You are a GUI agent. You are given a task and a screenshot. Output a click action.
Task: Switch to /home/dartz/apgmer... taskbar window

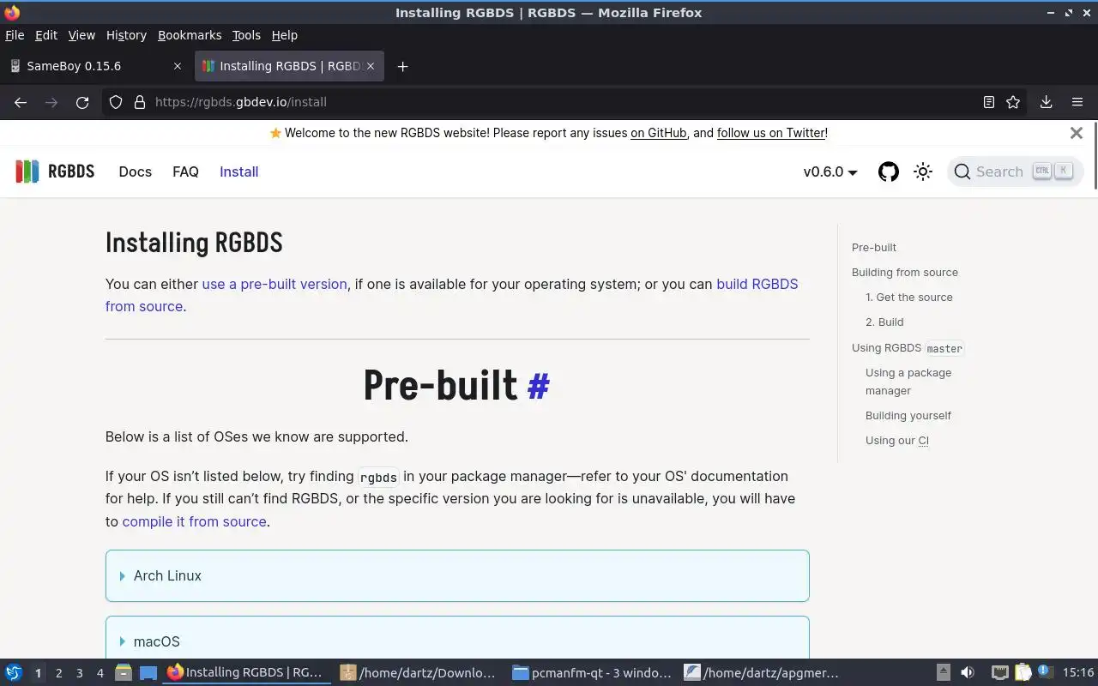pyautogui.click(x=763, y=672)
